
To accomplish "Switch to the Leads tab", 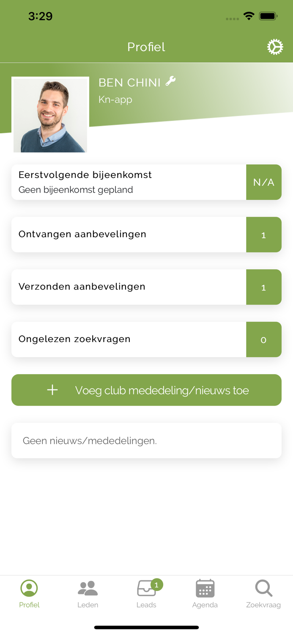I will 146,593.
